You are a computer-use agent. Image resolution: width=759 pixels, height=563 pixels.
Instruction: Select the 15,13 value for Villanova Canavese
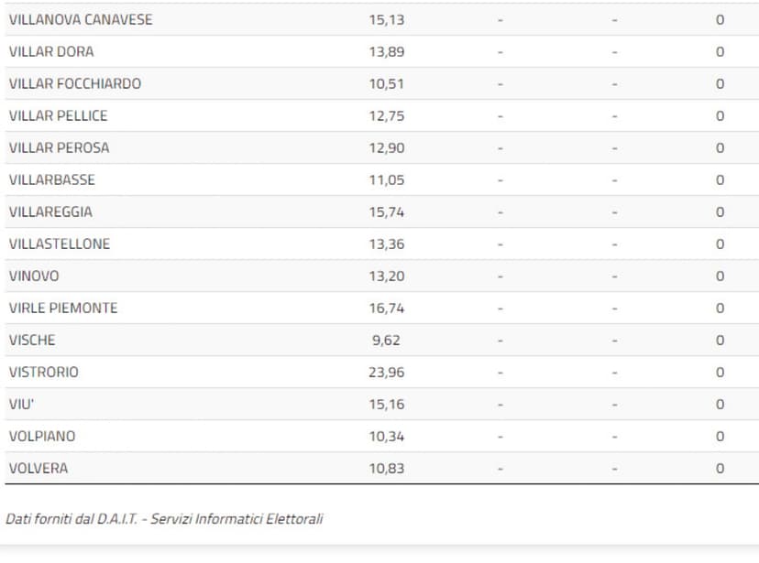coord(386,19)
